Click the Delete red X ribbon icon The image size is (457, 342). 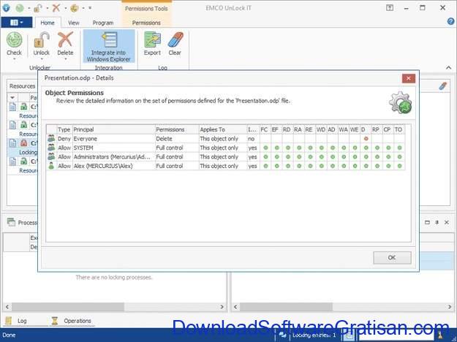[65, 39]
